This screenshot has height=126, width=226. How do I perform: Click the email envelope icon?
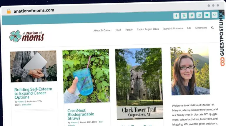point(215,15)
